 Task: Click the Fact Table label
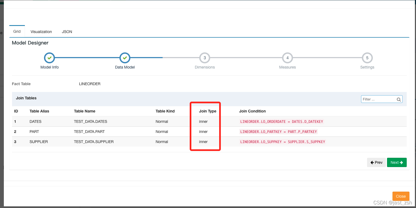click(x=21, y=84)
